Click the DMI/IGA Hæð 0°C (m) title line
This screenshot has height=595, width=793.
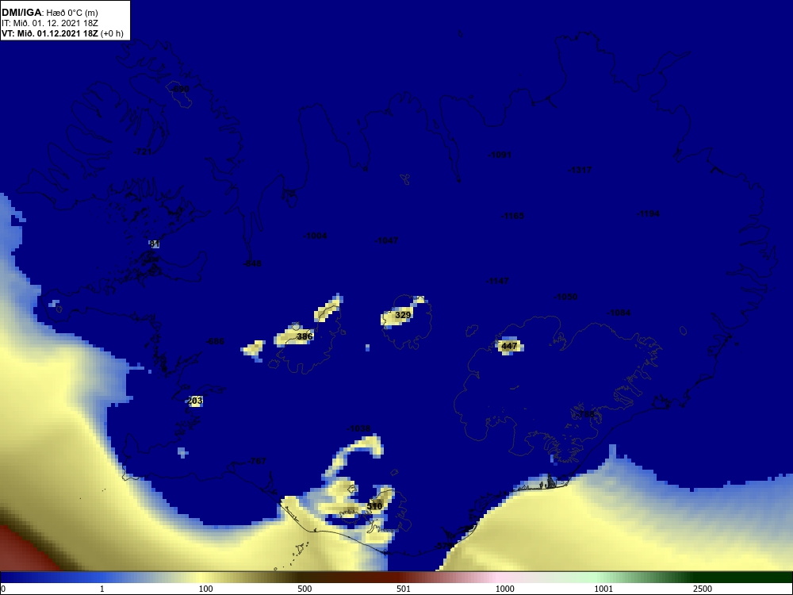[x=49, y=13]
